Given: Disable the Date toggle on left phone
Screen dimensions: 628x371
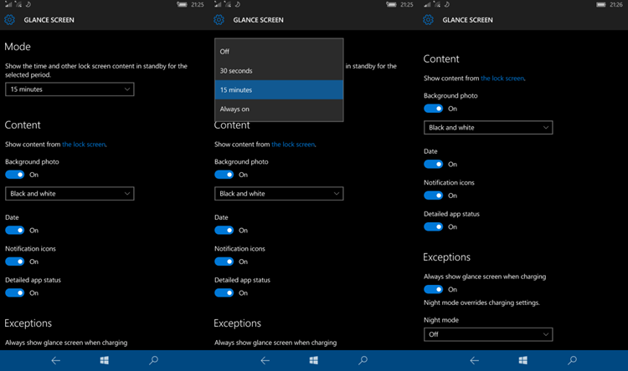Looking at the screenshot, I should [15, 231].
